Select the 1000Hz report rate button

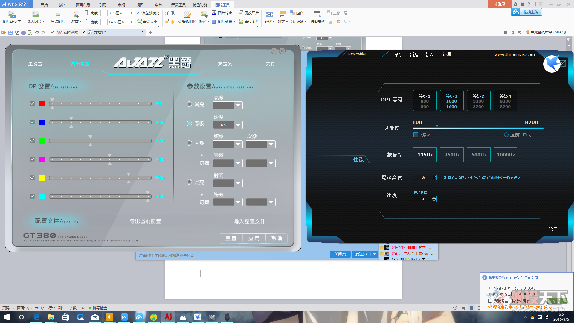click(506, 155)
